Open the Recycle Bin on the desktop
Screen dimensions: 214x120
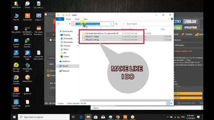(x=16, y=29)
